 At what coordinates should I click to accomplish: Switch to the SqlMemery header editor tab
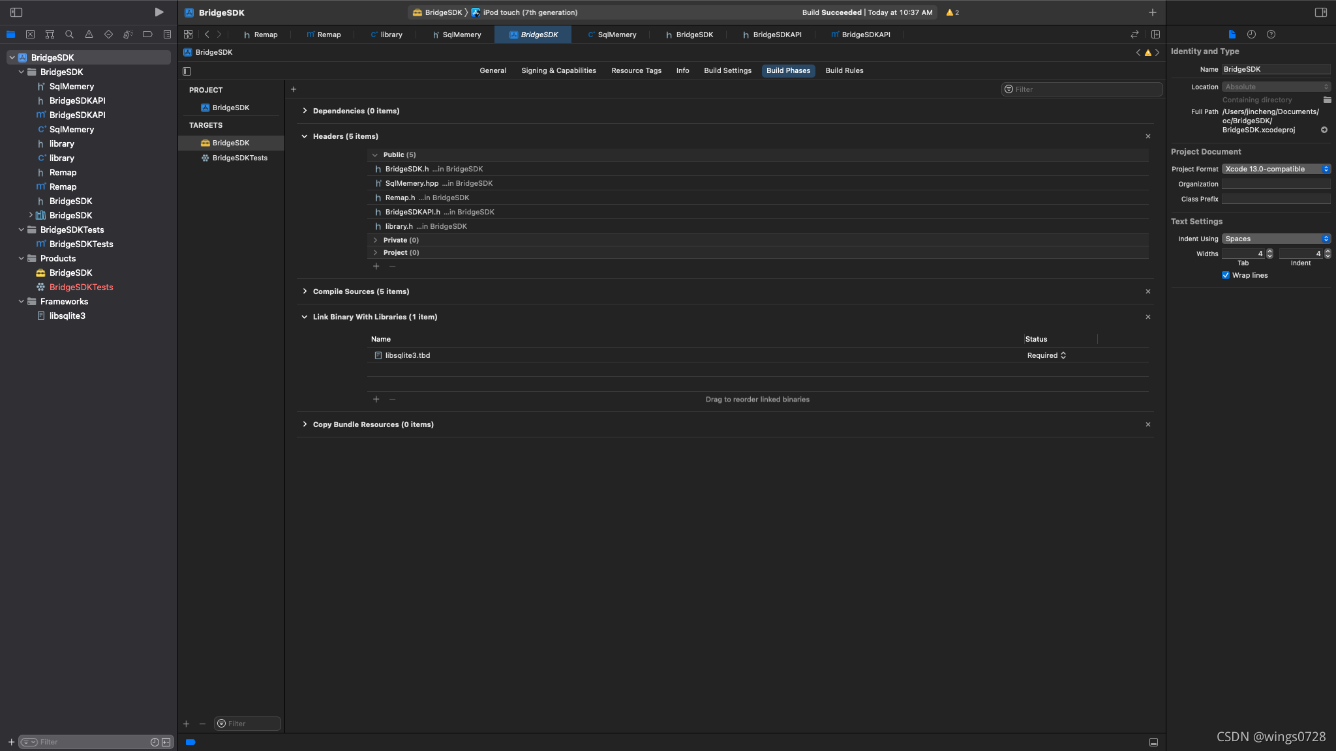click(x=457, y=35)
